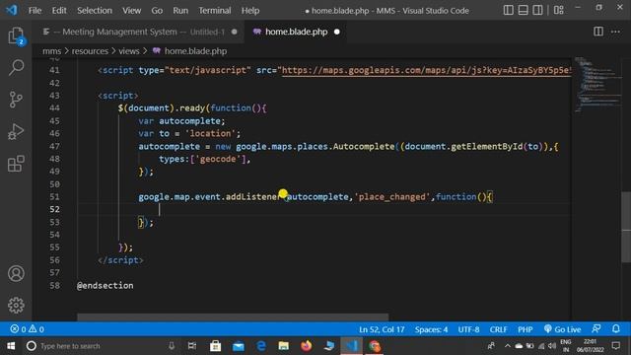Click home.blade.php in breadcrumb path
Viewport: 631px width, 355px height.
pyautogui.click(x=195, y=51)
